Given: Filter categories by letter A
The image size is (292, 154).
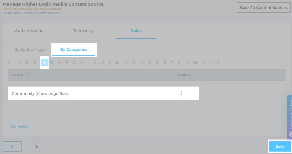Looking at the screenshot, I should pos(27,63).
